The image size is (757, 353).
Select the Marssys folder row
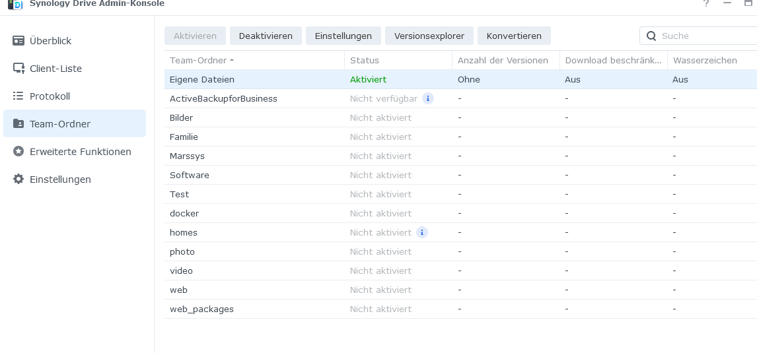coord(460,156)
